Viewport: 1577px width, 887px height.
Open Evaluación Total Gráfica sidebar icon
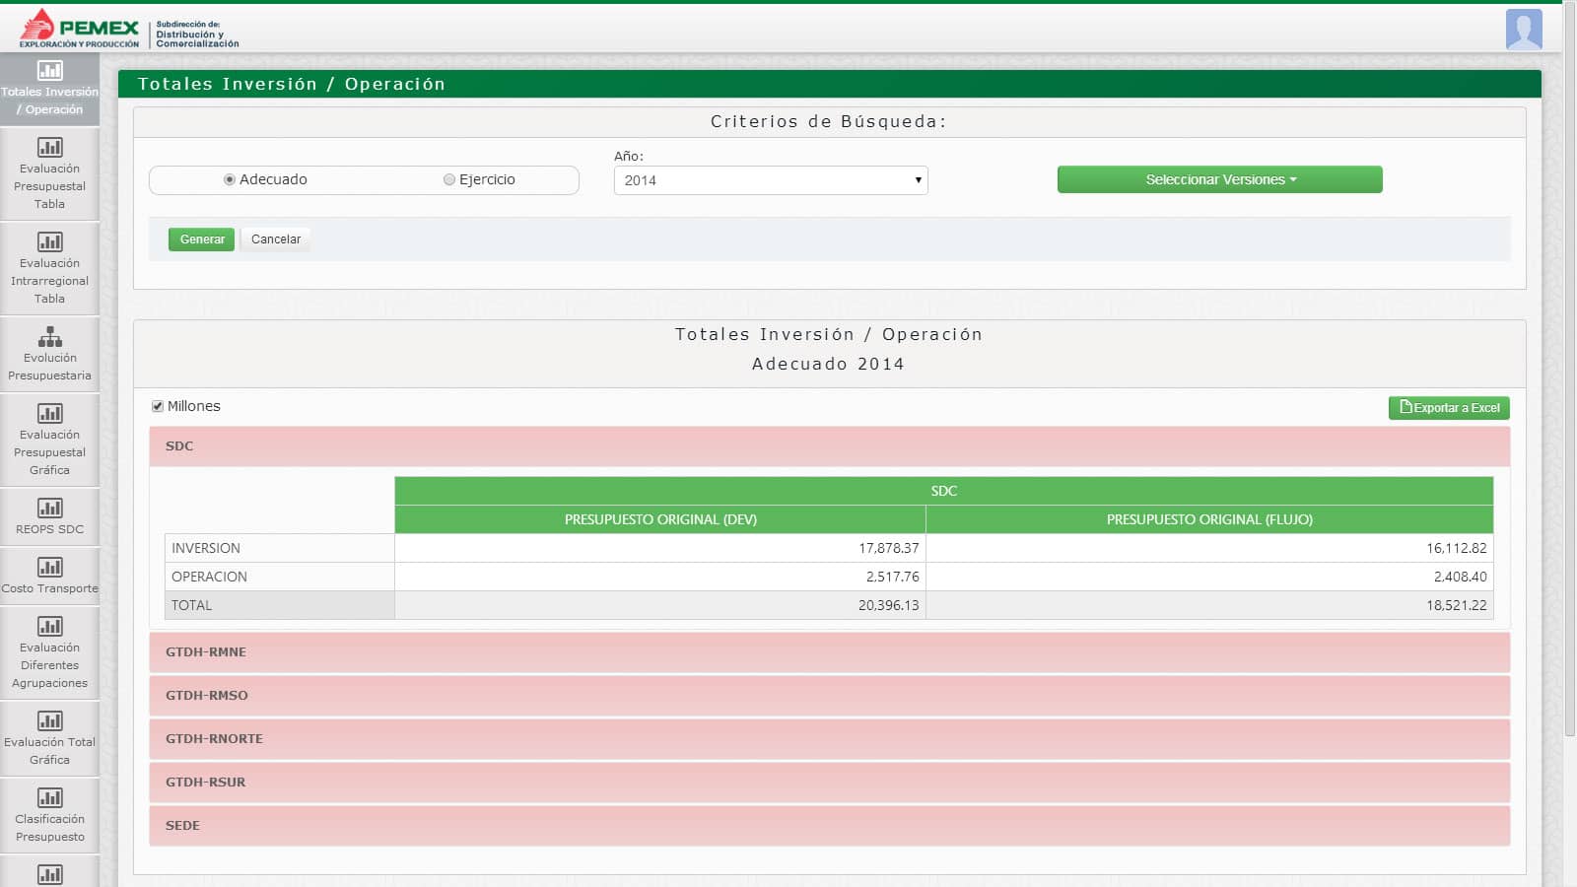(49, 721)
